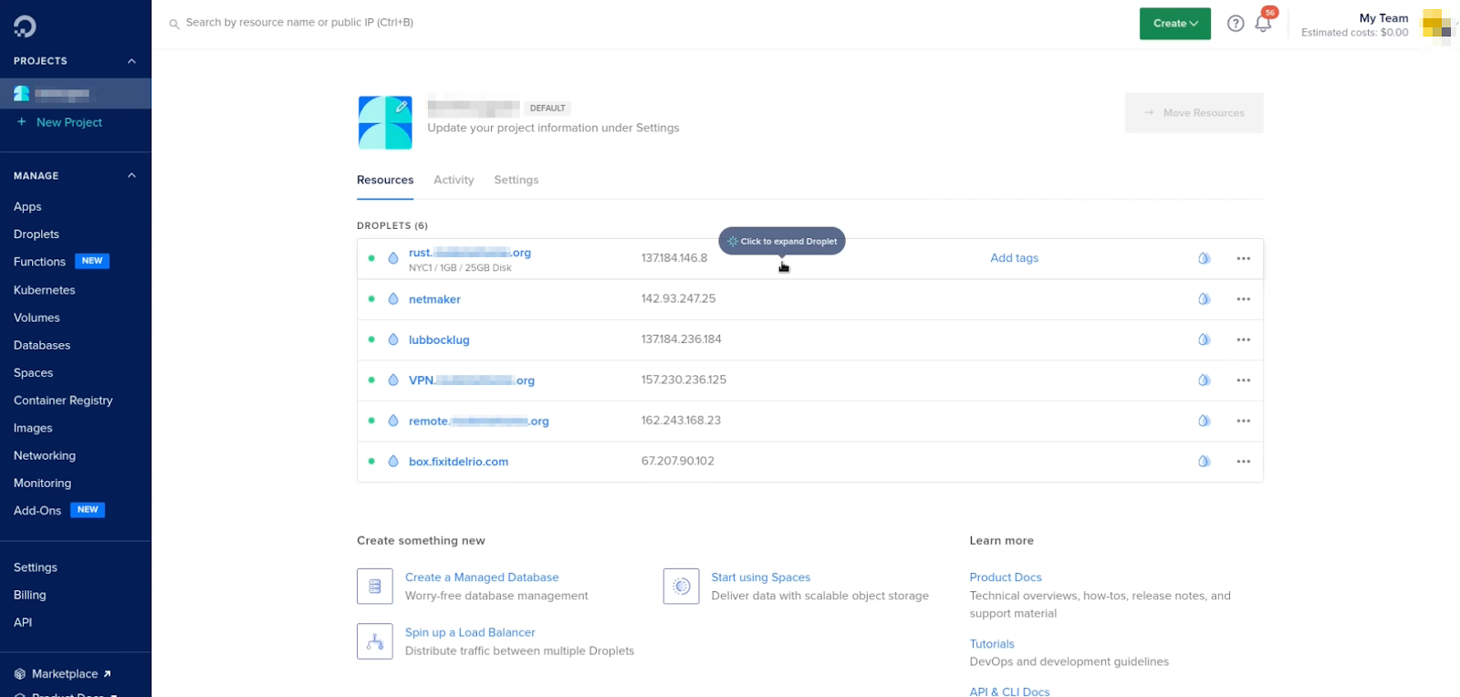Click the right-side droplet icon in lubbocklug row
1460x697 pixels.
pyautogui.click(x=1204, y=339)
